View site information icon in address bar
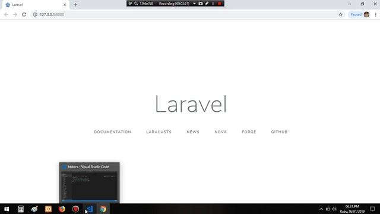 pos(35,14)
